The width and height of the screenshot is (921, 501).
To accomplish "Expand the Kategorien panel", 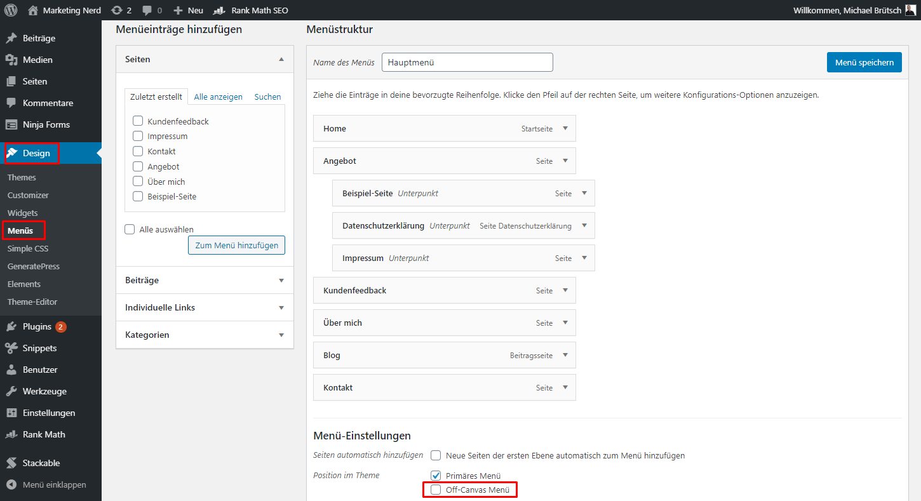I will pyautogui.click(x=281, y=335).
